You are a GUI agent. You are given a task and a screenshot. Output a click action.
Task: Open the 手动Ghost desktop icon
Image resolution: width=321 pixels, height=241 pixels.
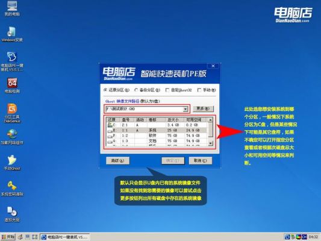(x=12, y=163)
